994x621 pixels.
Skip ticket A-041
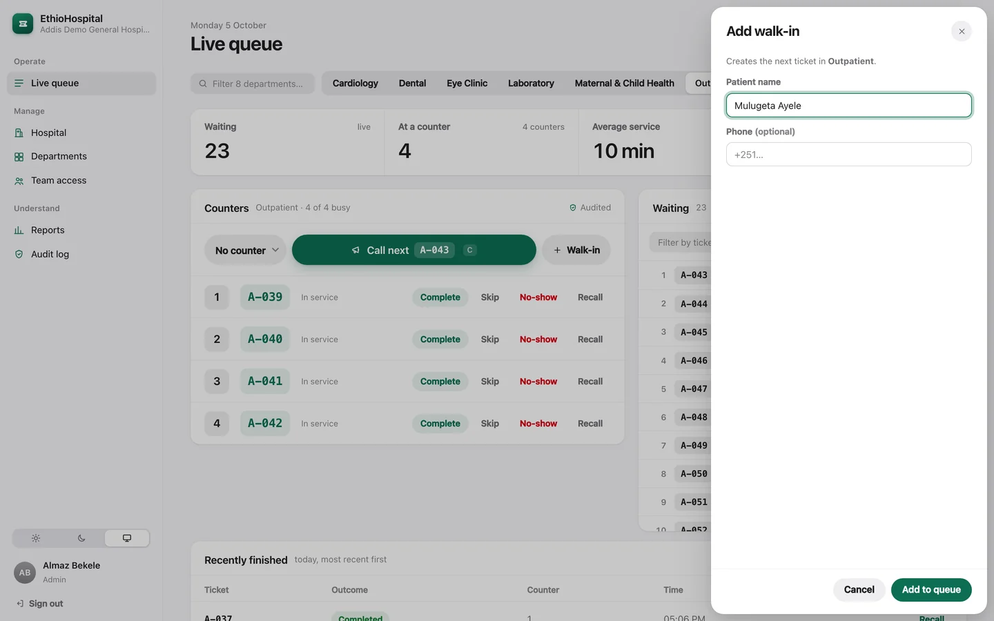(x=490, y=382)
